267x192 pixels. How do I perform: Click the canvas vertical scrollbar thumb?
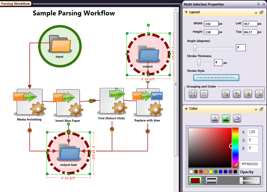176,84
